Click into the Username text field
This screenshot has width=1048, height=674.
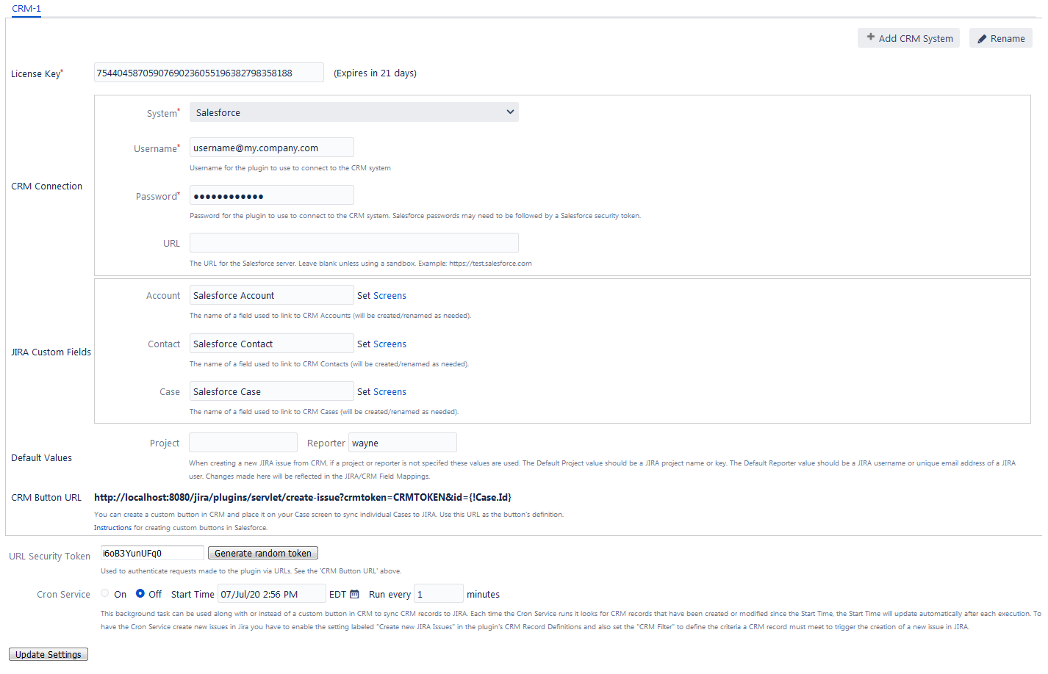point(271,148)
